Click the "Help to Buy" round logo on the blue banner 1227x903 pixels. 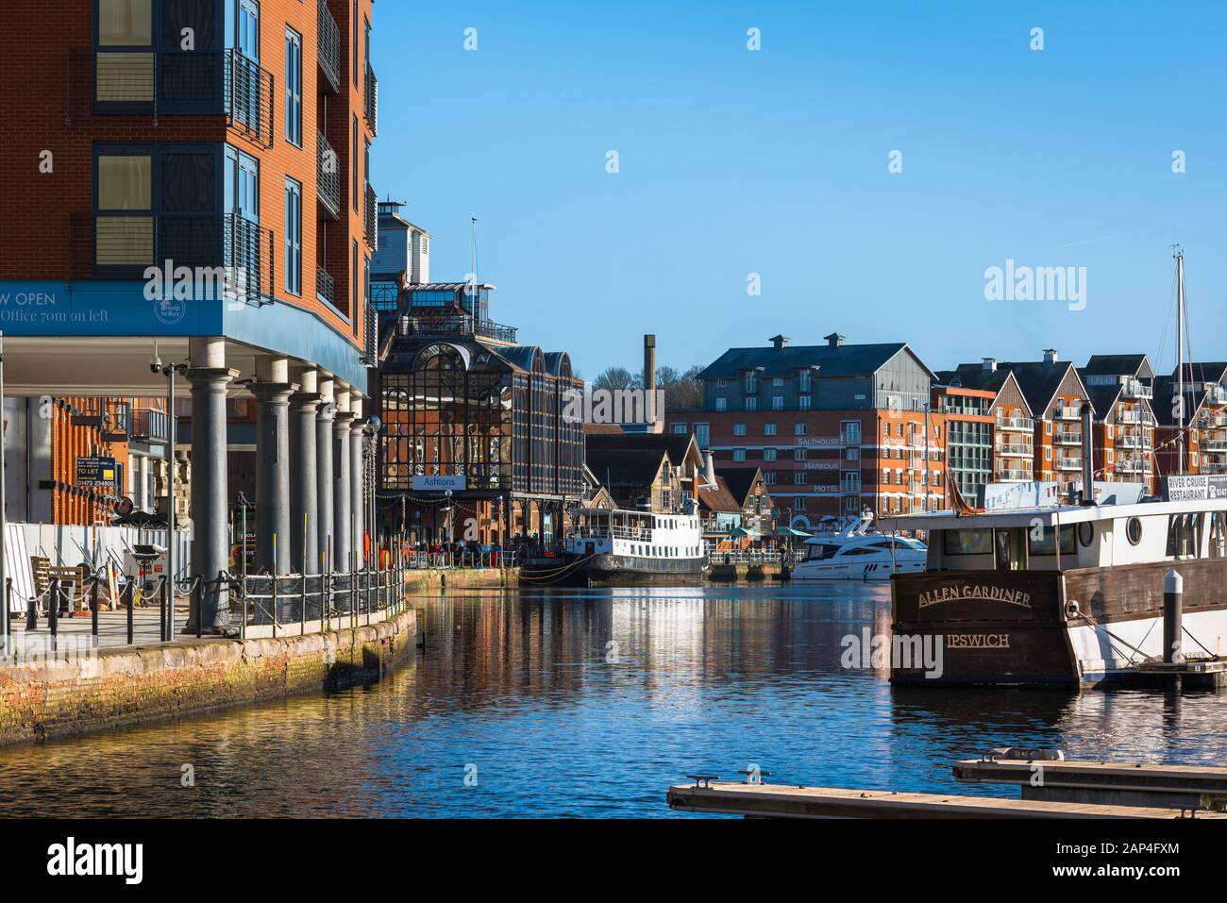pyautogui.click(x=170, y=308)
